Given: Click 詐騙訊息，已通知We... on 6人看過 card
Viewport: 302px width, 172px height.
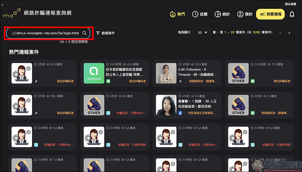Looking at the screenshot, I should 131,113.
